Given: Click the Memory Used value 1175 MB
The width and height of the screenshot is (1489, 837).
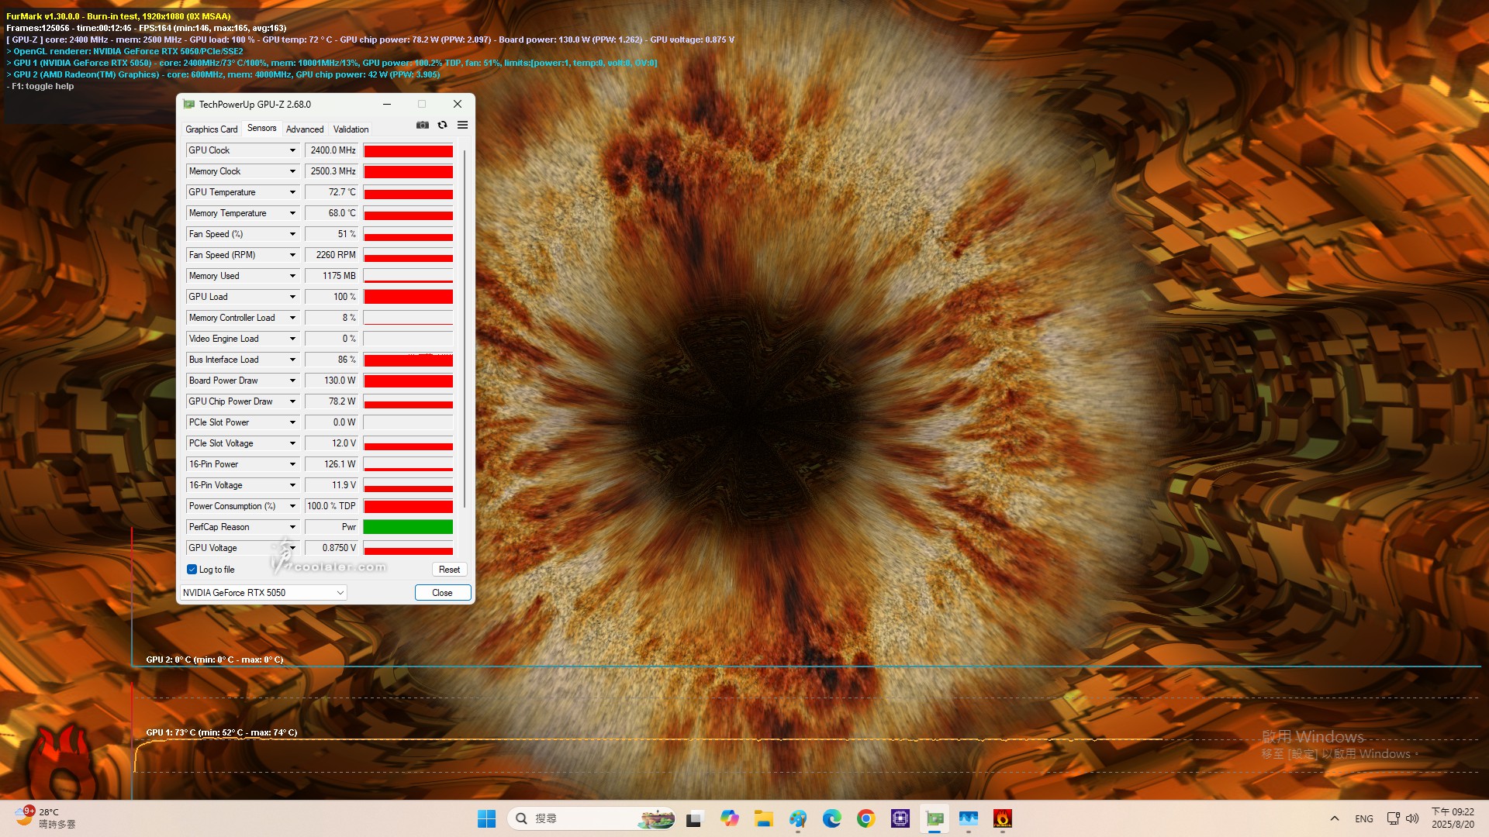Looking at the screenshot, I should (332, 276).
